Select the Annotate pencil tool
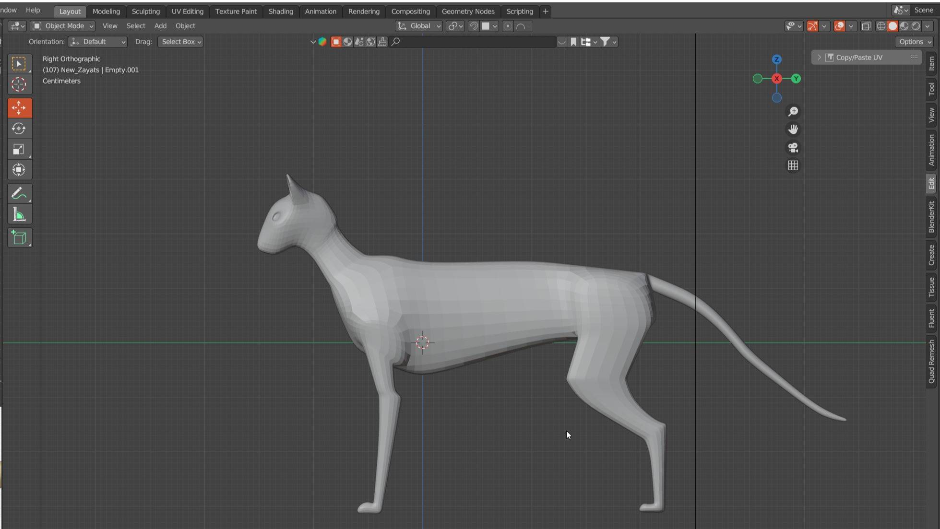 click(19, 193)
